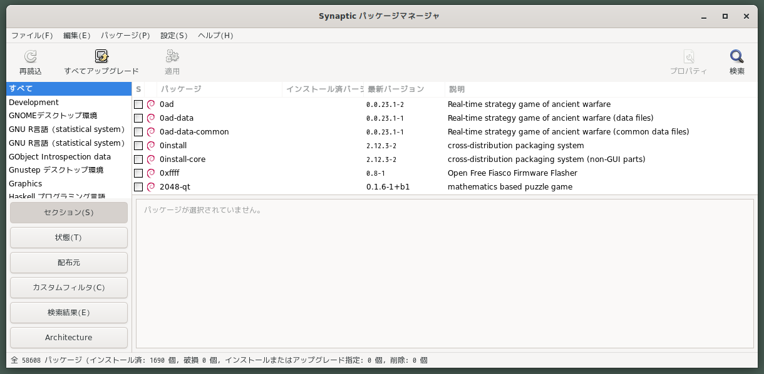Sort by the 説明 column header
Screen dimensions: 764x374
[601, 89]
